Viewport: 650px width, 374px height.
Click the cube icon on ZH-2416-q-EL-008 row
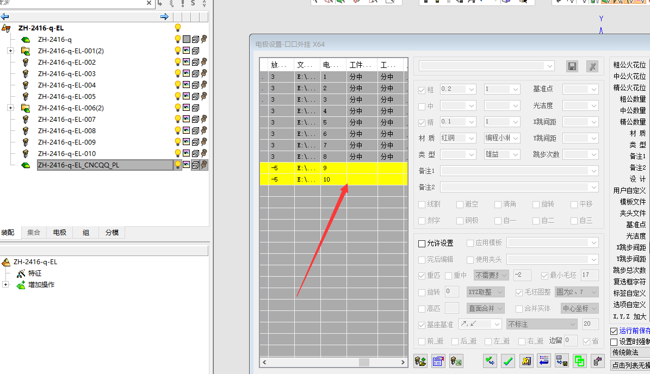(x=195, y=131)
